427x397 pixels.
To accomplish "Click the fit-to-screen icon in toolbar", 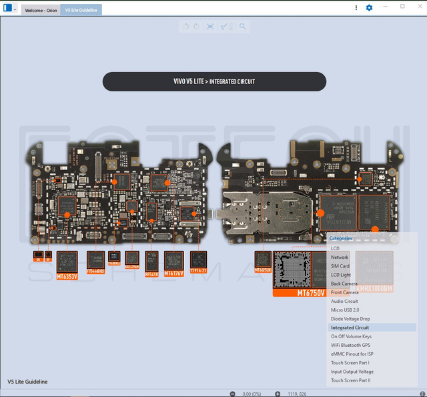I will coord(210,27).
